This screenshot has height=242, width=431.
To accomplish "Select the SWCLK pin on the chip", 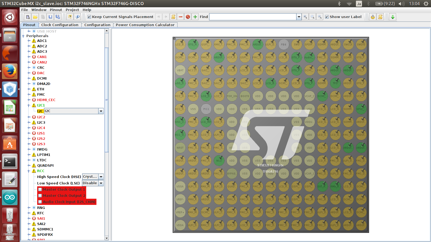I will click(348, 45).
